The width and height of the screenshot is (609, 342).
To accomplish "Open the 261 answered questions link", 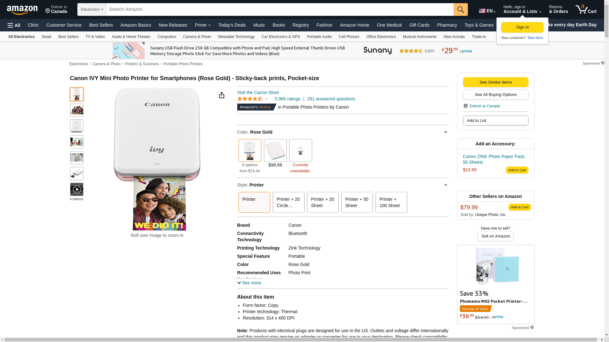I will pyautogui.click(x=331, y=99).
